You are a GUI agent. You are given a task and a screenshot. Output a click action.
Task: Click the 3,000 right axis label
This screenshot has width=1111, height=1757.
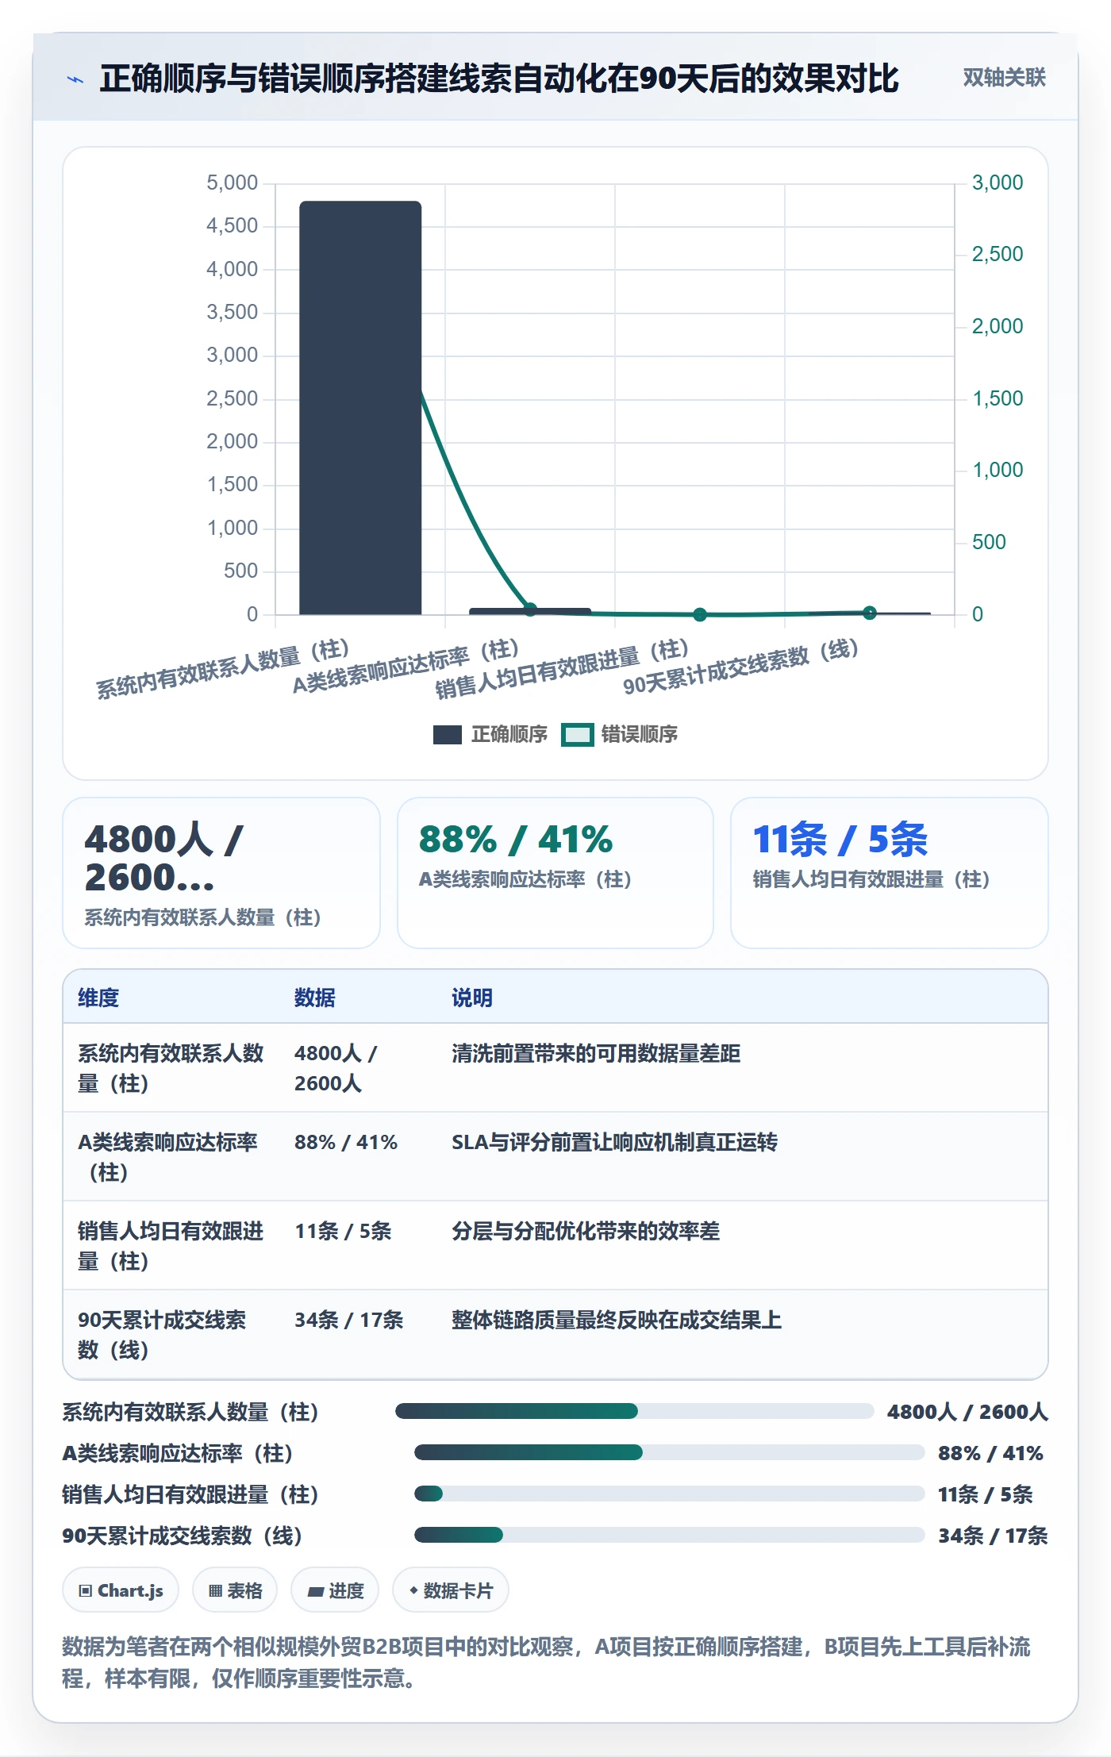click(998, 183)
